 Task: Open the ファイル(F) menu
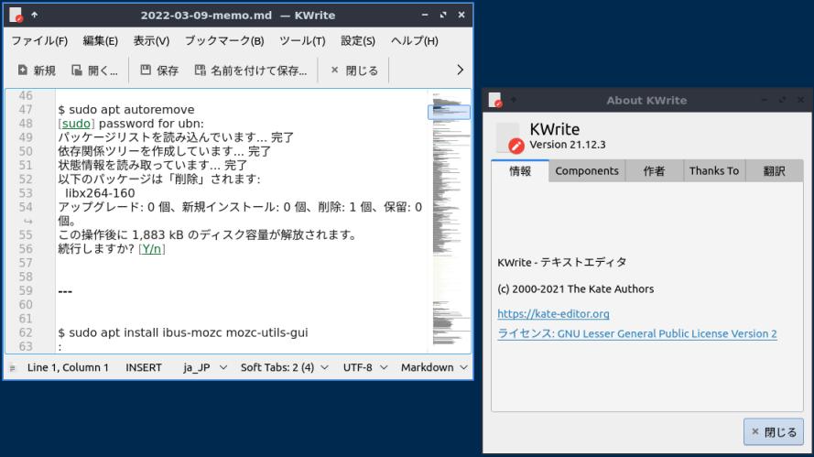(39, 40)
